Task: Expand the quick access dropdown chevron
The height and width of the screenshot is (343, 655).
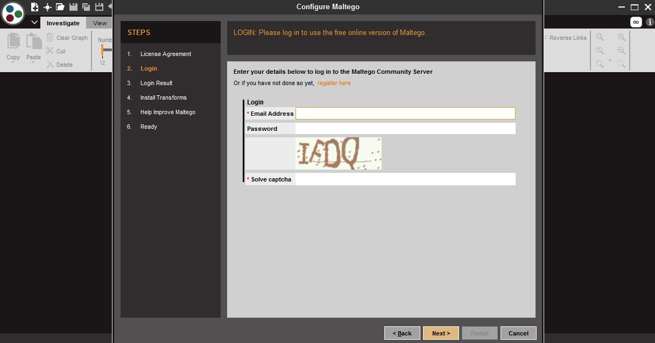Action: (34, 23)
